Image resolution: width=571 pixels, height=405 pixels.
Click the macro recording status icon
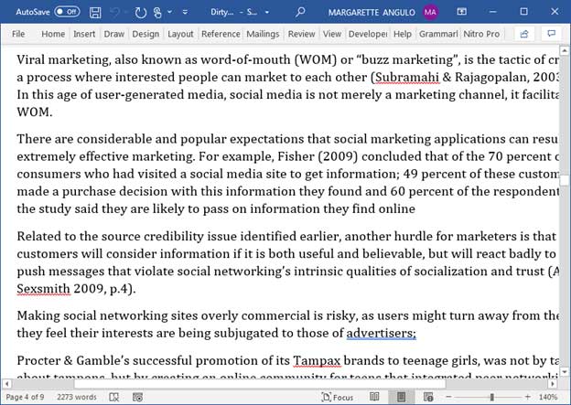point(137,397)
